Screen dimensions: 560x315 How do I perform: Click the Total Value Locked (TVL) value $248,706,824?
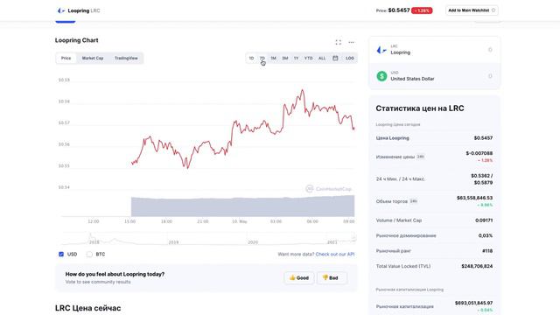[477, 266]
